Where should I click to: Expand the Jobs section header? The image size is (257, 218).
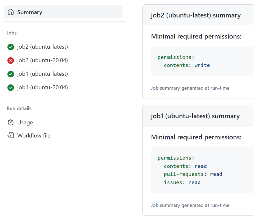11,33
